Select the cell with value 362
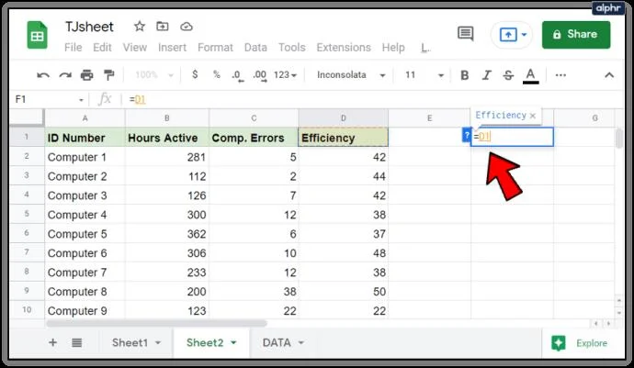The width and height of the screenshot is (634, 368). (x=167, y=234)
